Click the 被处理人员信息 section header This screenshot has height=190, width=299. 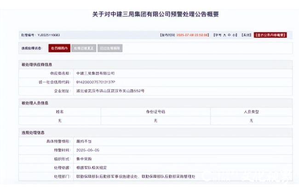click(x=34, y=103)
